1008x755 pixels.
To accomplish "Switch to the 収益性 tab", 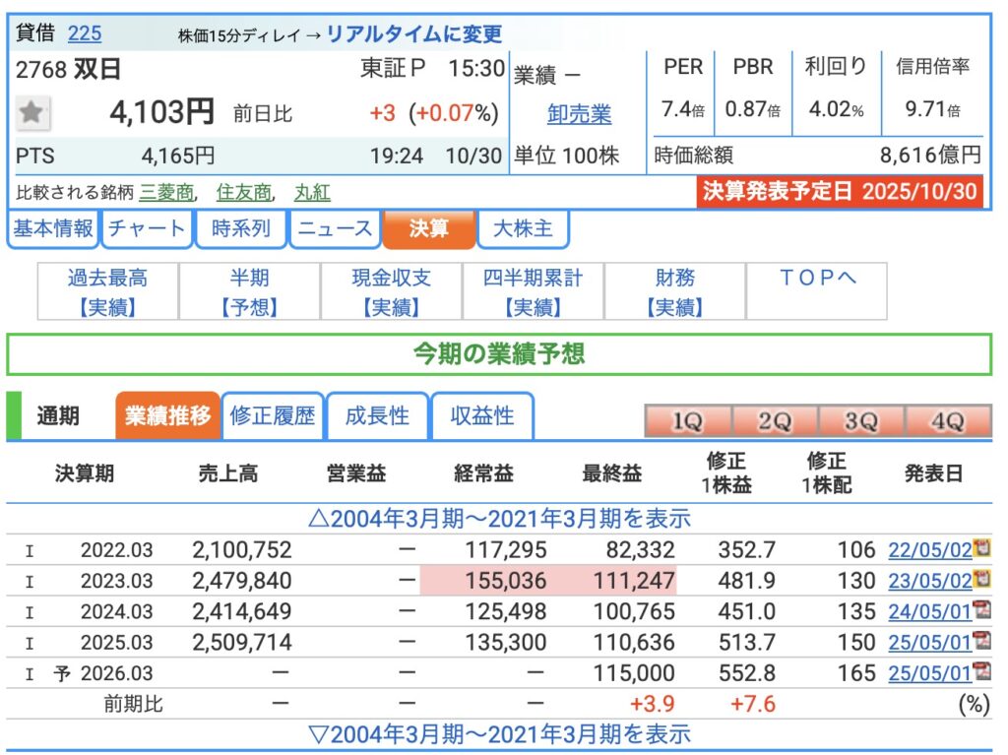I will coord(482,415).
